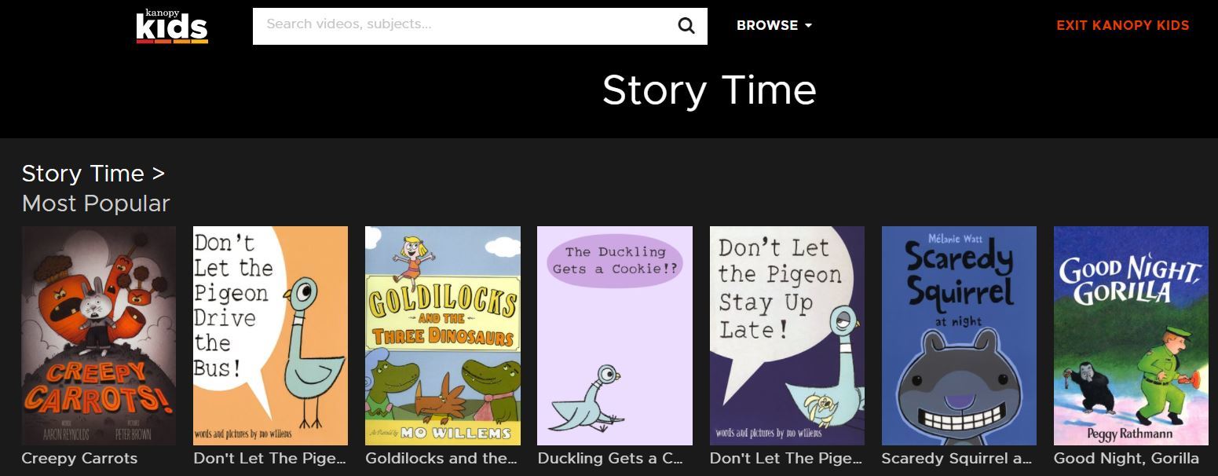Open Don't Let the Pigeon Drive the Bus cover
The width and height of the screenshot is (1218, 476).
[270, 335]
